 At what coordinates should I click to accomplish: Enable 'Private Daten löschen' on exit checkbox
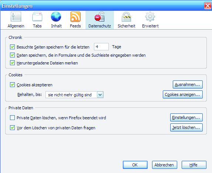pos(12,118)
